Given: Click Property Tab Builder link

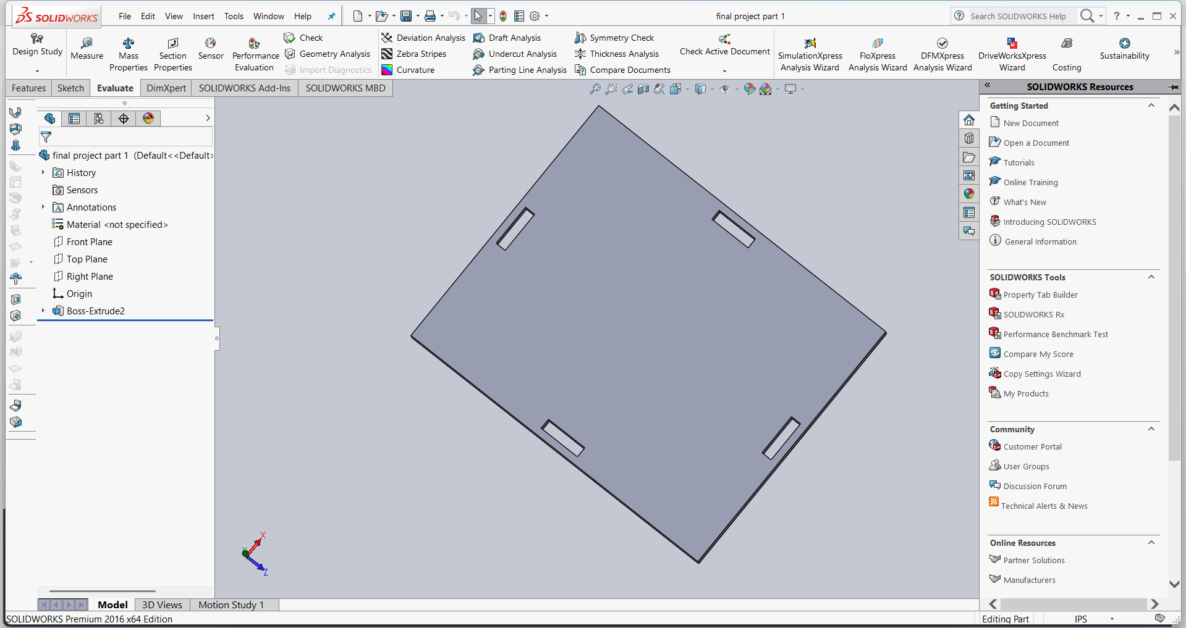Looking at the screenshot, I should [x=1040, y=295].
